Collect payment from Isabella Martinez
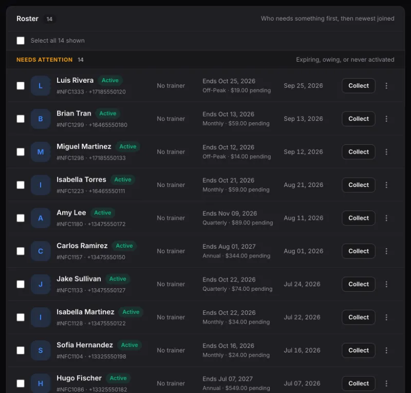The width and height of the screenshot is (411, 393). click(x=358, y=317)
